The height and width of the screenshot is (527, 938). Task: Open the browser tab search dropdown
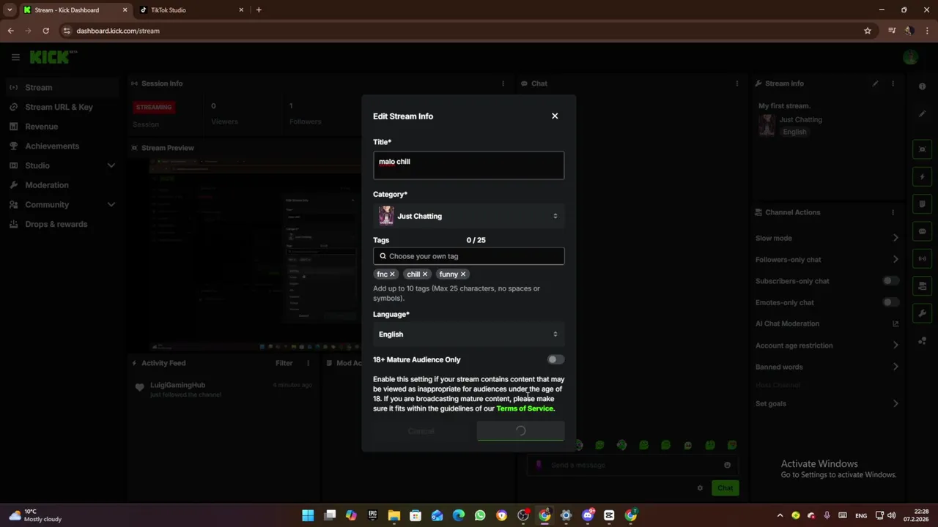pos(10,10)
